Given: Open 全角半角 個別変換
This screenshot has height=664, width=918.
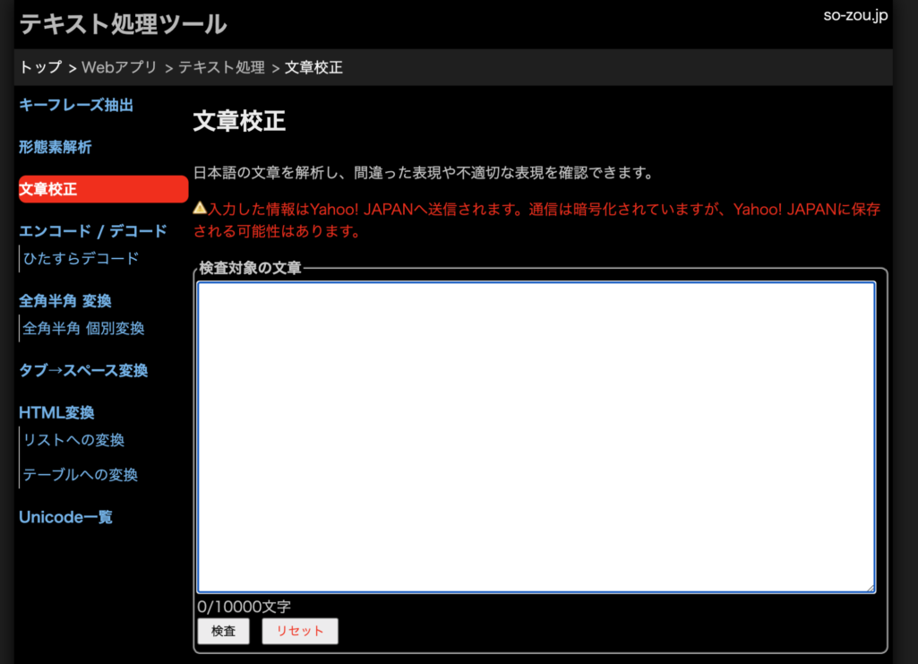Looking at the screenshot, I should pyautogui.click(x=82, y=328).
